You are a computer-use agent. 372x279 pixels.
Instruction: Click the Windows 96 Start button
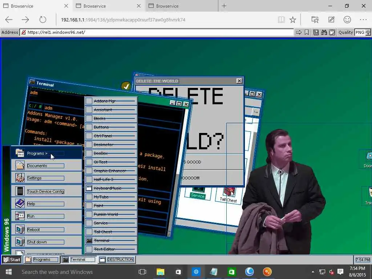tap(12, 259)
